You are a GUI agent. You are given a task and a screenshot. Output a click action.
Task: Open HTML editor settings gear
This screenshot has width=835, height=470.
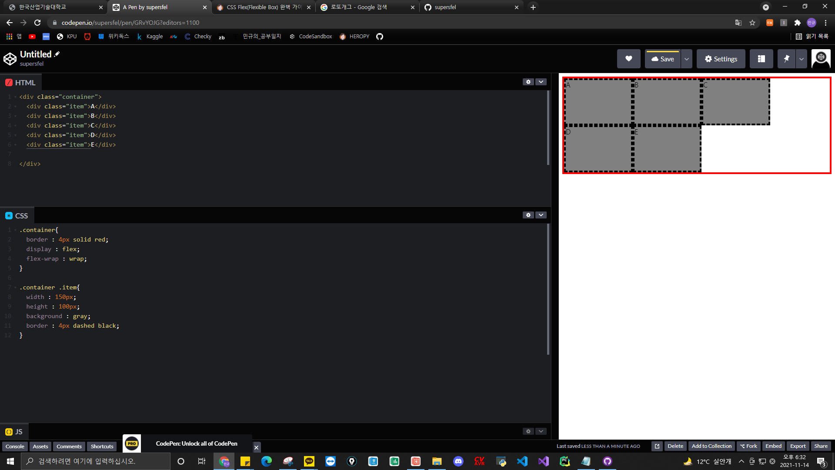(x=528, y=82)
